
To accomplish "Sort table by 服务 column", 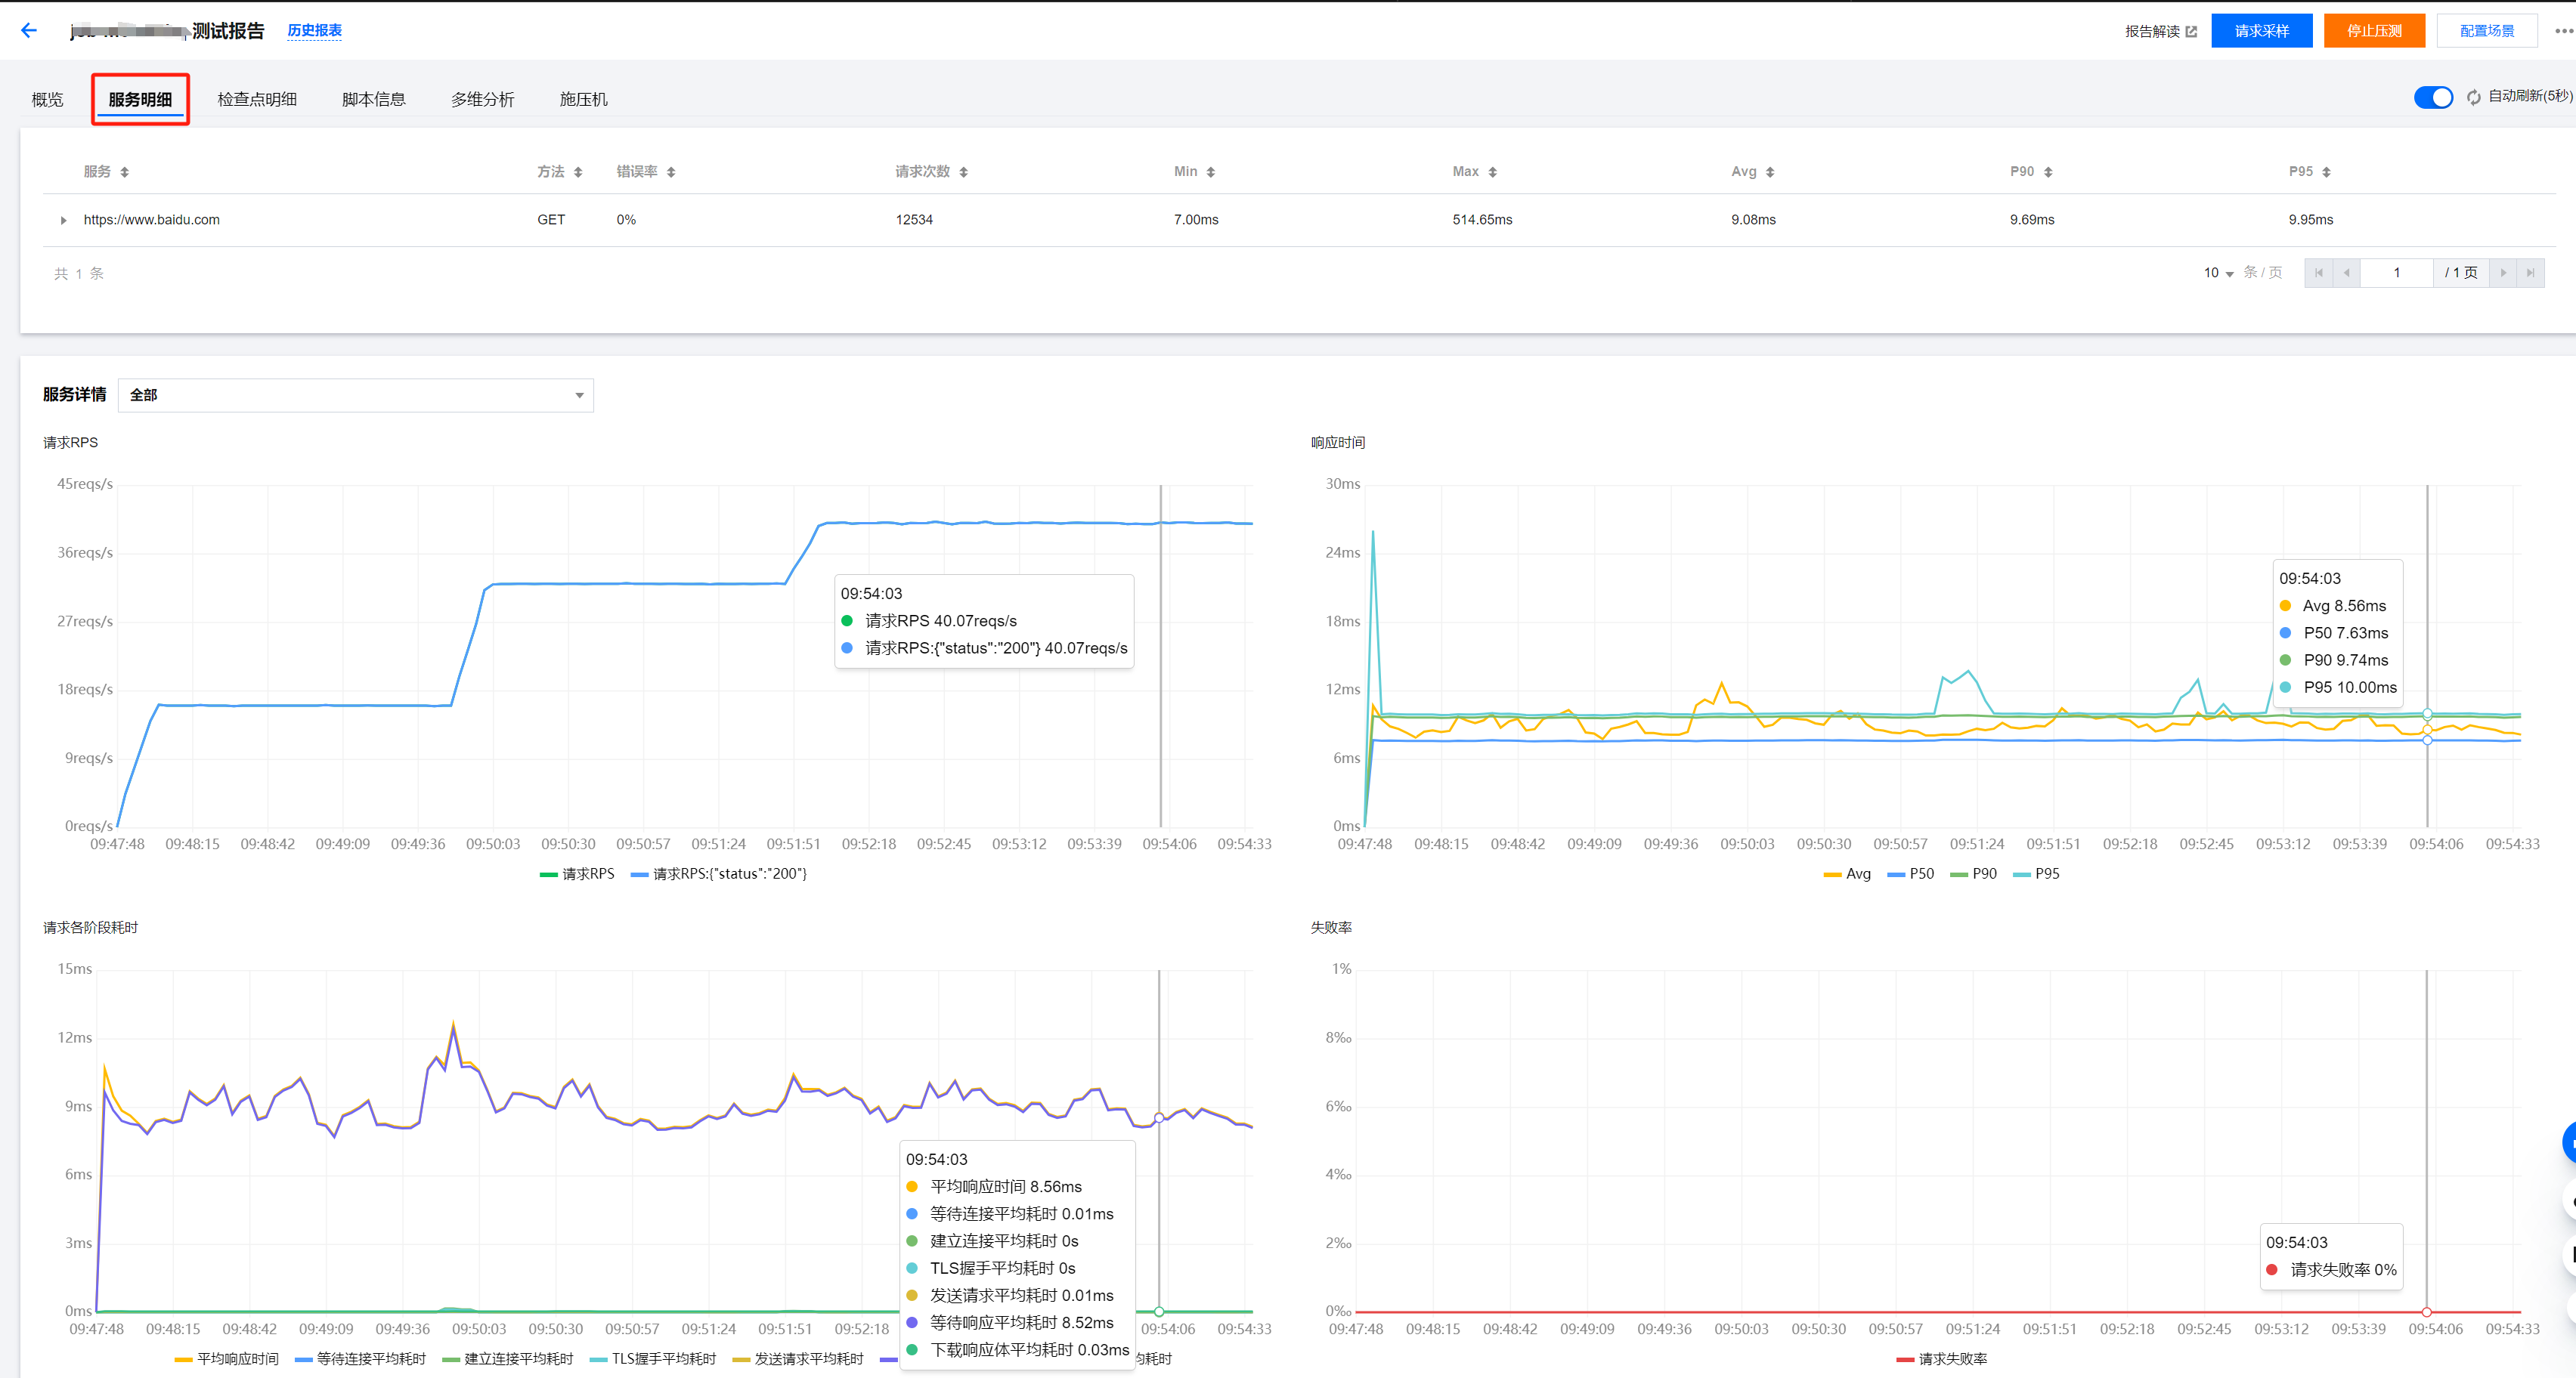I will coord(124,172).
